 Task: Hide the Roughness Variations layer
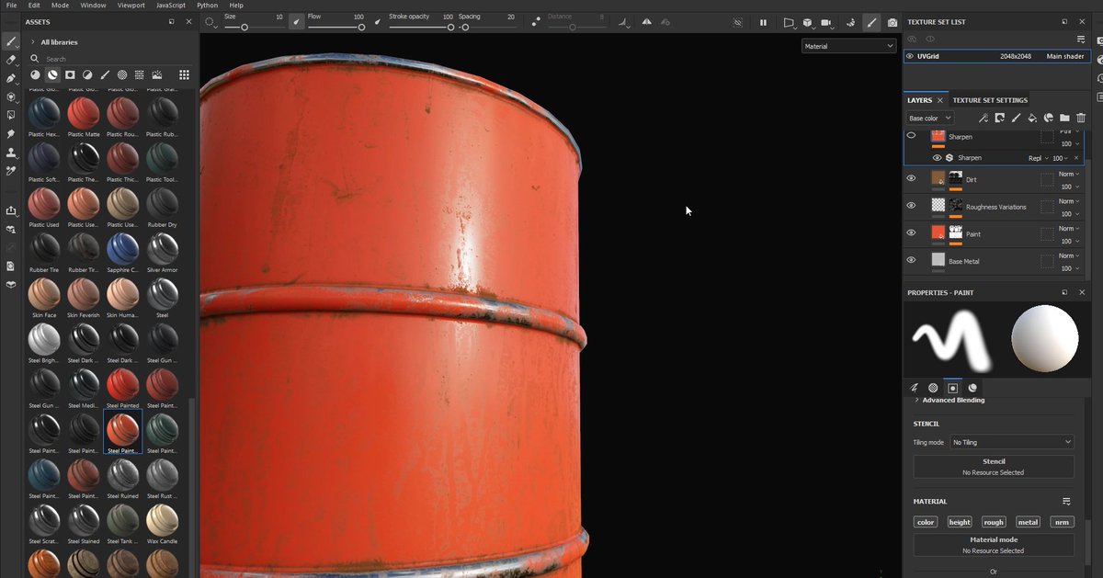tap(911, 206)
